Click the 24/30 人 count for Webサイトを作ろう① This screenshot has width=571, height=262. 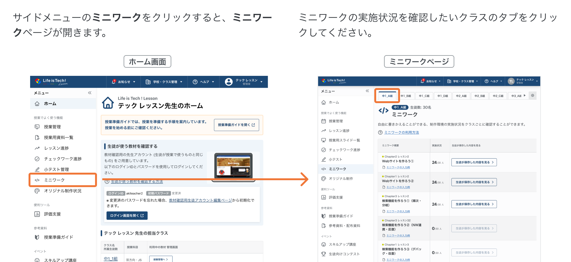[x=438, y=162]
